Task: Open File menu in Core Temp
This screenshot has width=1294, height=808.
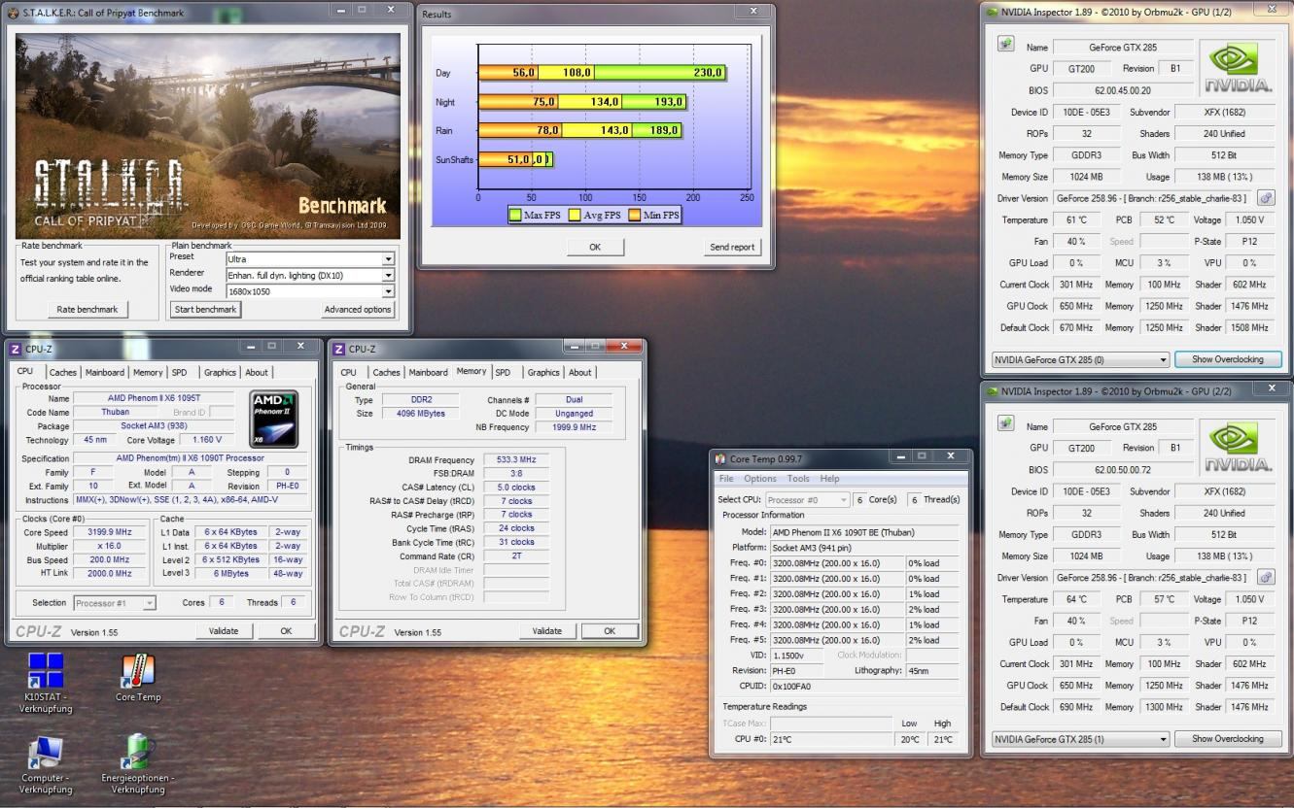Action: coord(725,479)
